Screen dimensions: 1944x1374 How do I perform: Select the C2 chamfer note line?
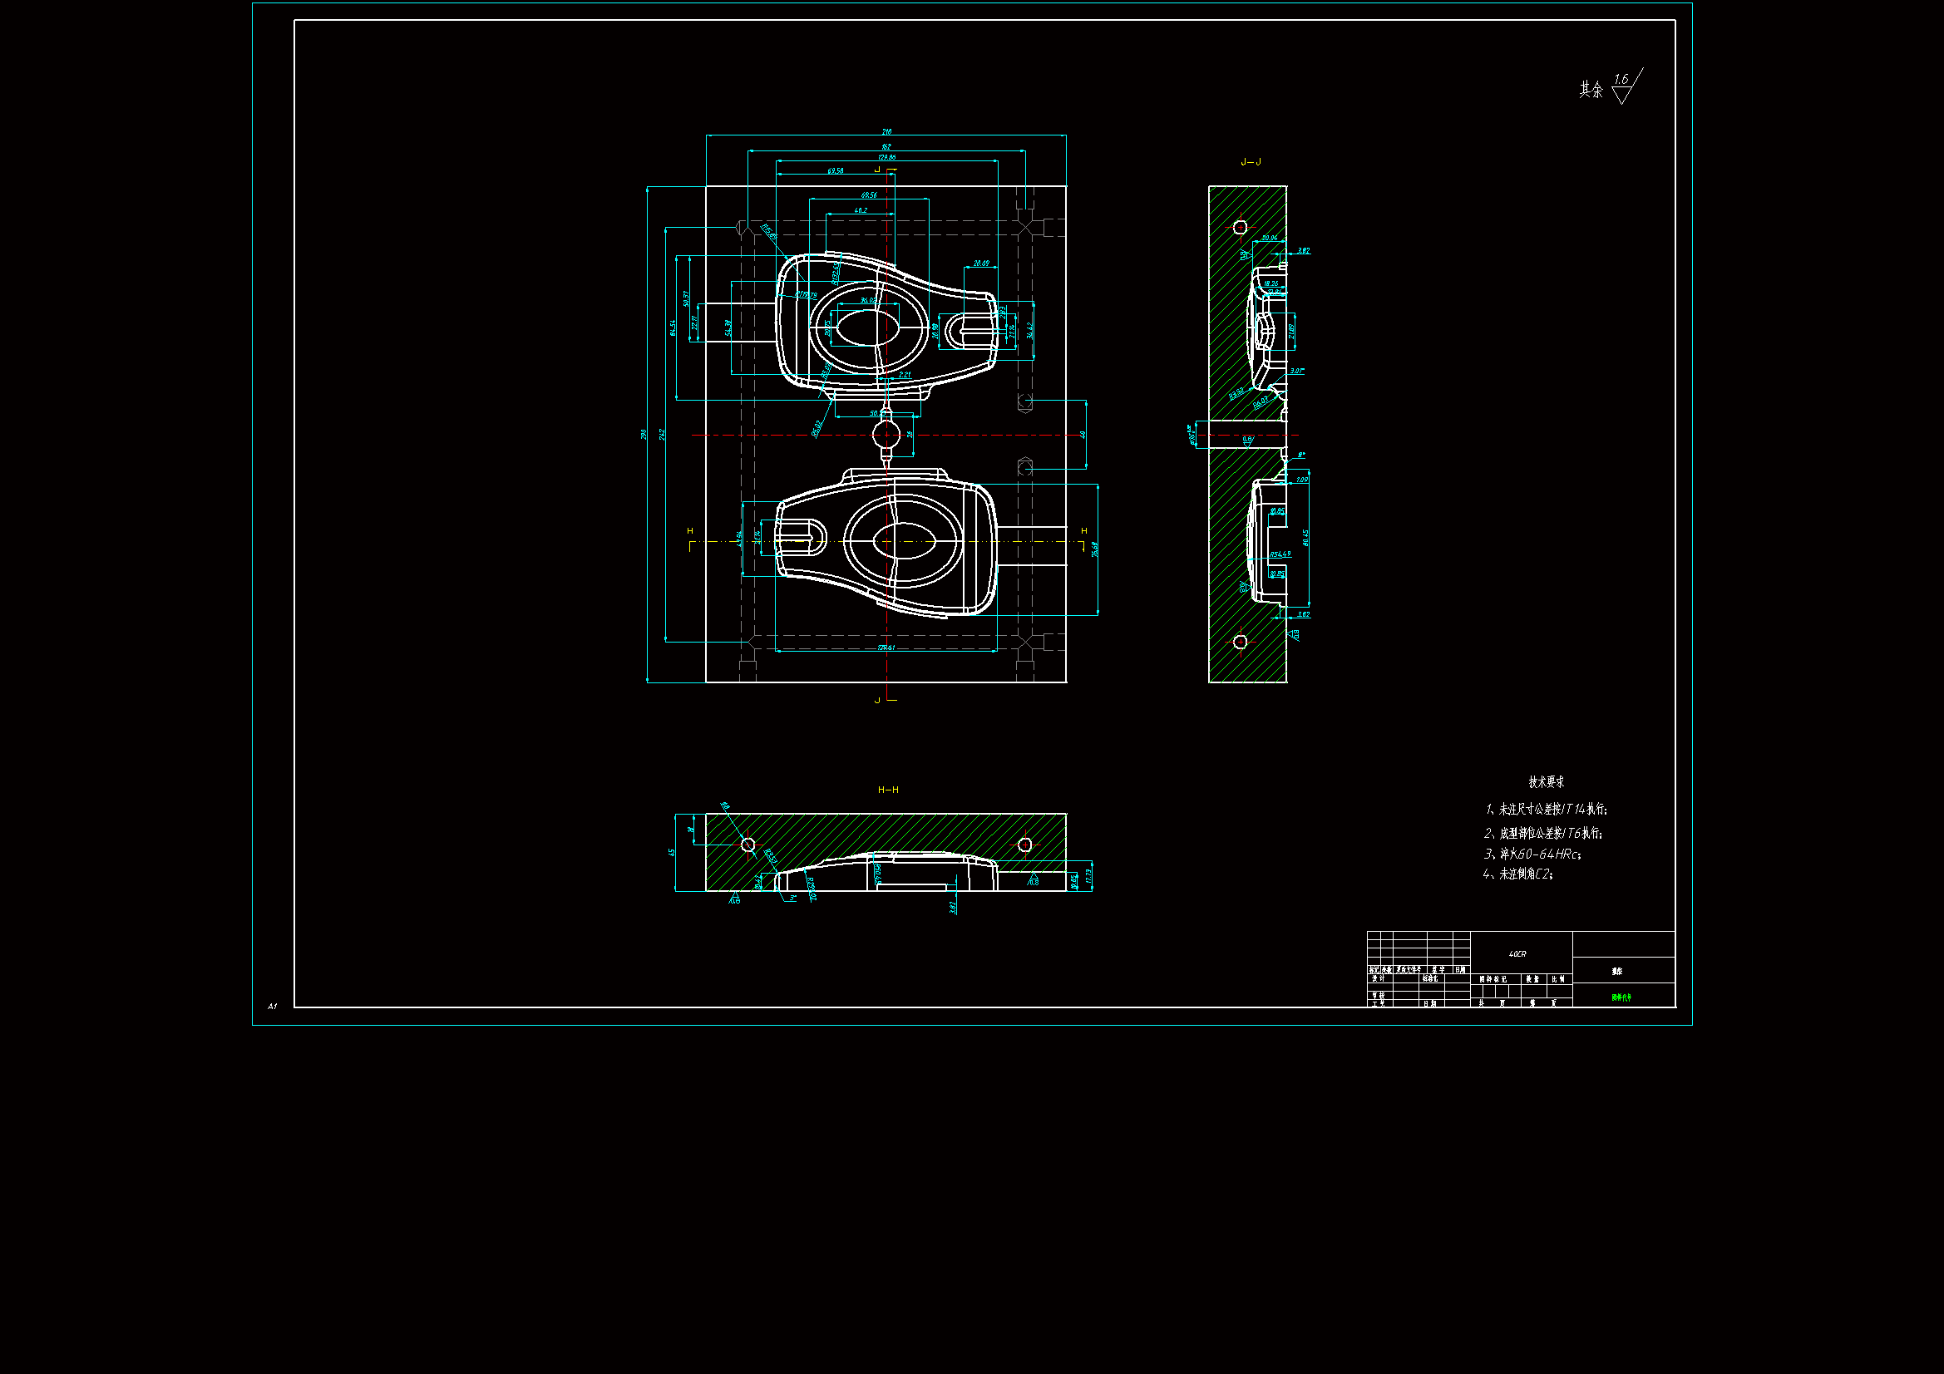(x=1519, y=874)
